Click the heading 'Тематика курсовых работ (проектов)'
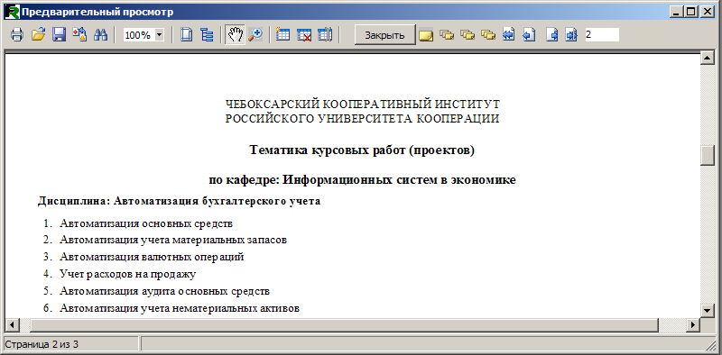 pos(362,150)
